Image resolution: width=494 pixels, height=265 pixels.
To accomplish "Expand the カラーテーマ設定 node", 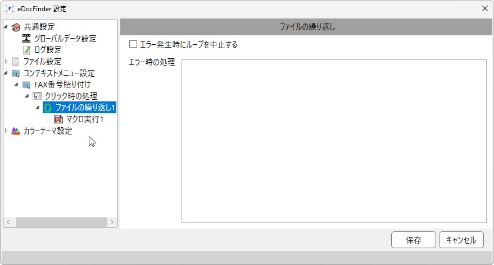I will [x=6, y=131].
